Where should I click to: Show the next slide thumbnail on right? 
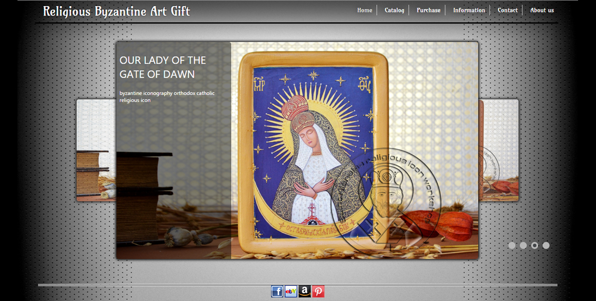pyautogui.click(x=499, y=150)
